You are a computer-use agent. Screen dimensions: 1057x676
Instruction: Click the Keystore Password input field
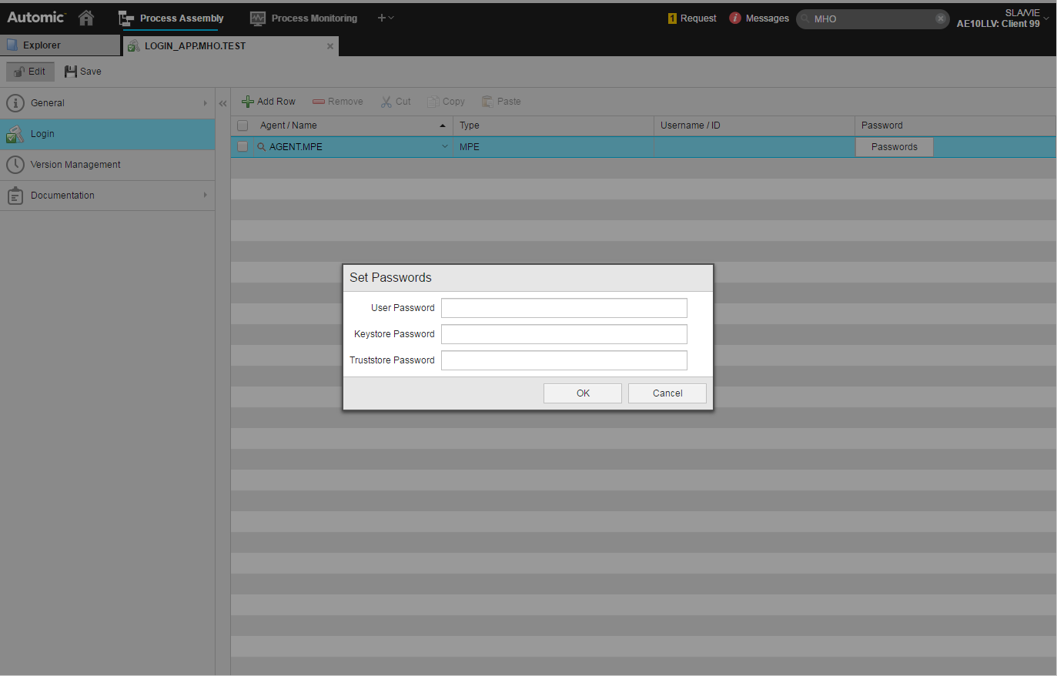pos(564,334)
